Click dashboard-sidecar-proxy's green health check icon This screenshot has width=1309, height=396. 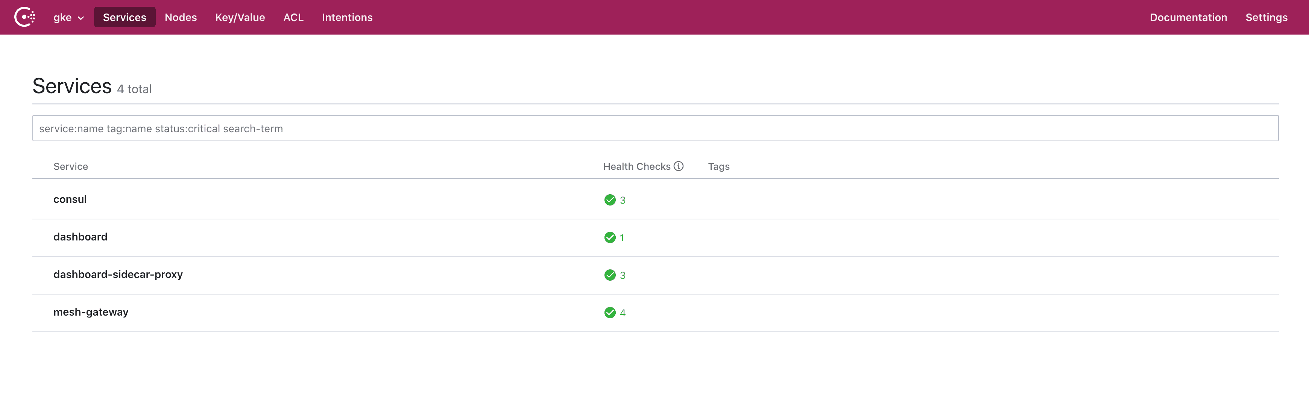coord(610,275)
